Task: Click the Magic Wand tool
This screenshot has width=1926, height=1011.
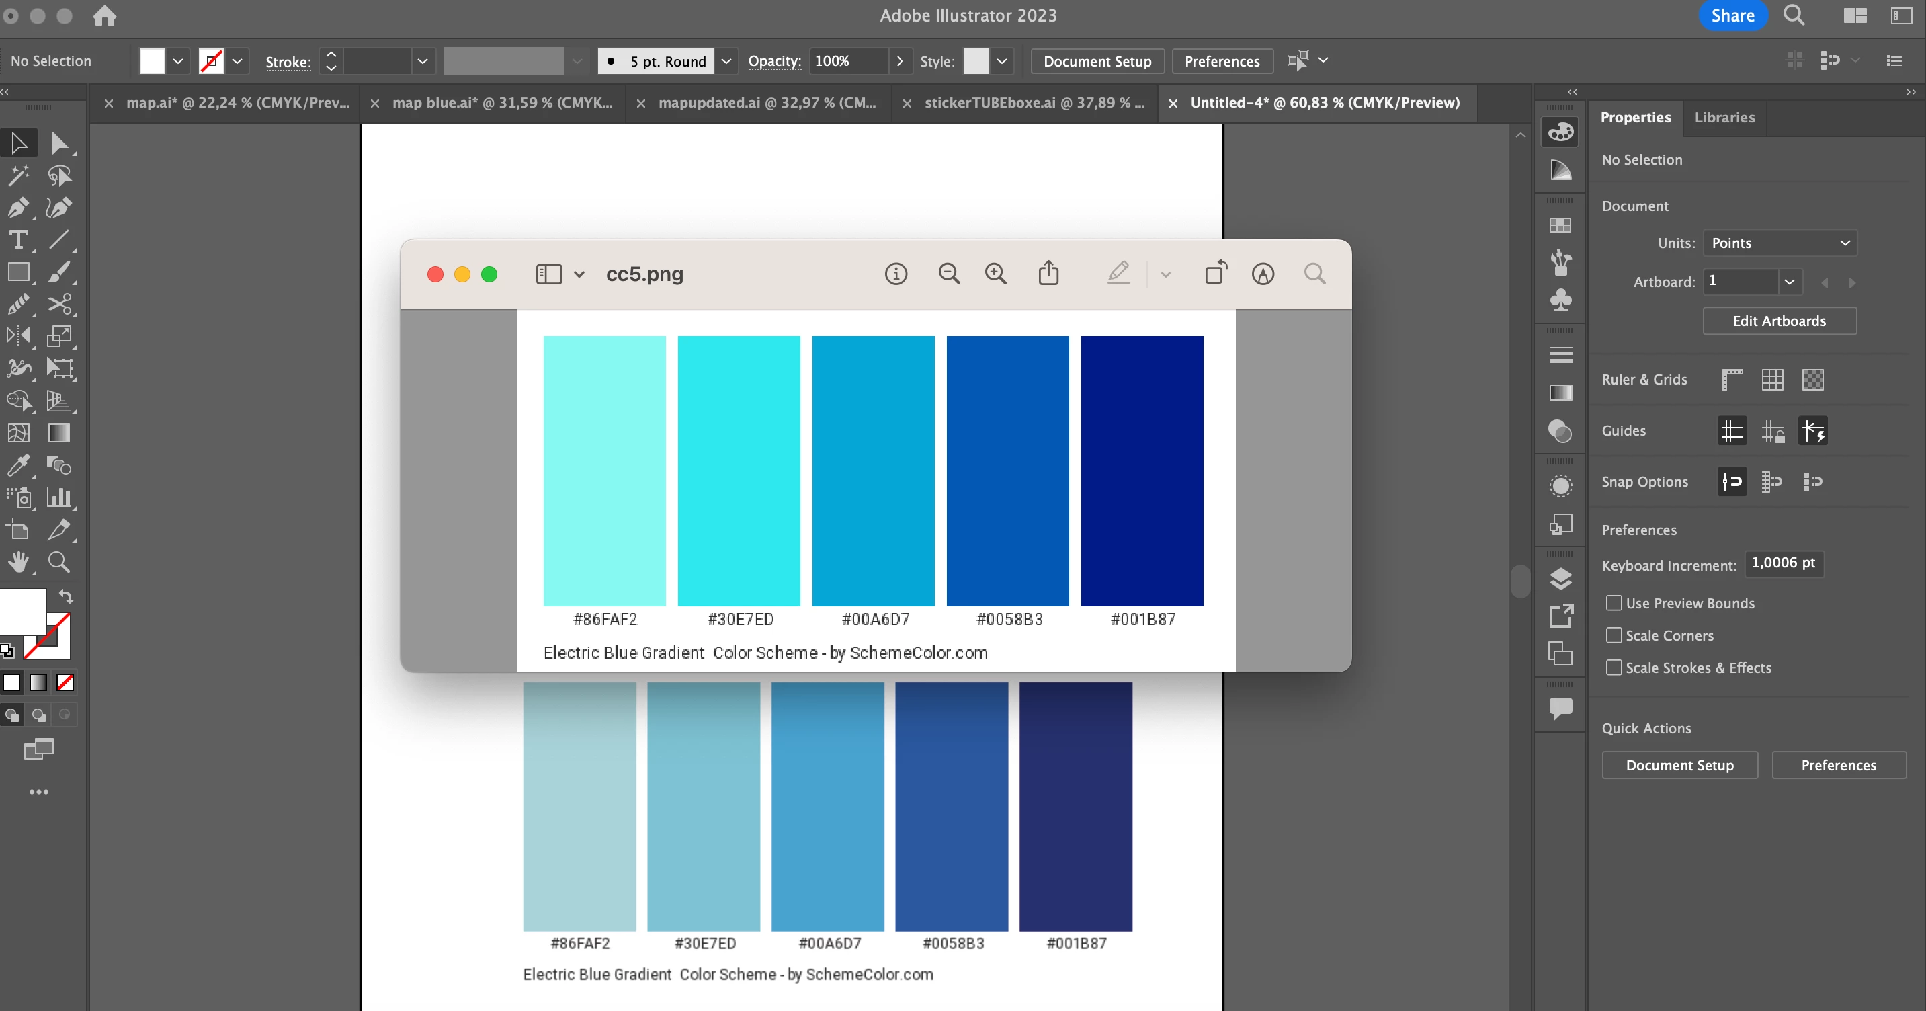Action: (18, 175)
